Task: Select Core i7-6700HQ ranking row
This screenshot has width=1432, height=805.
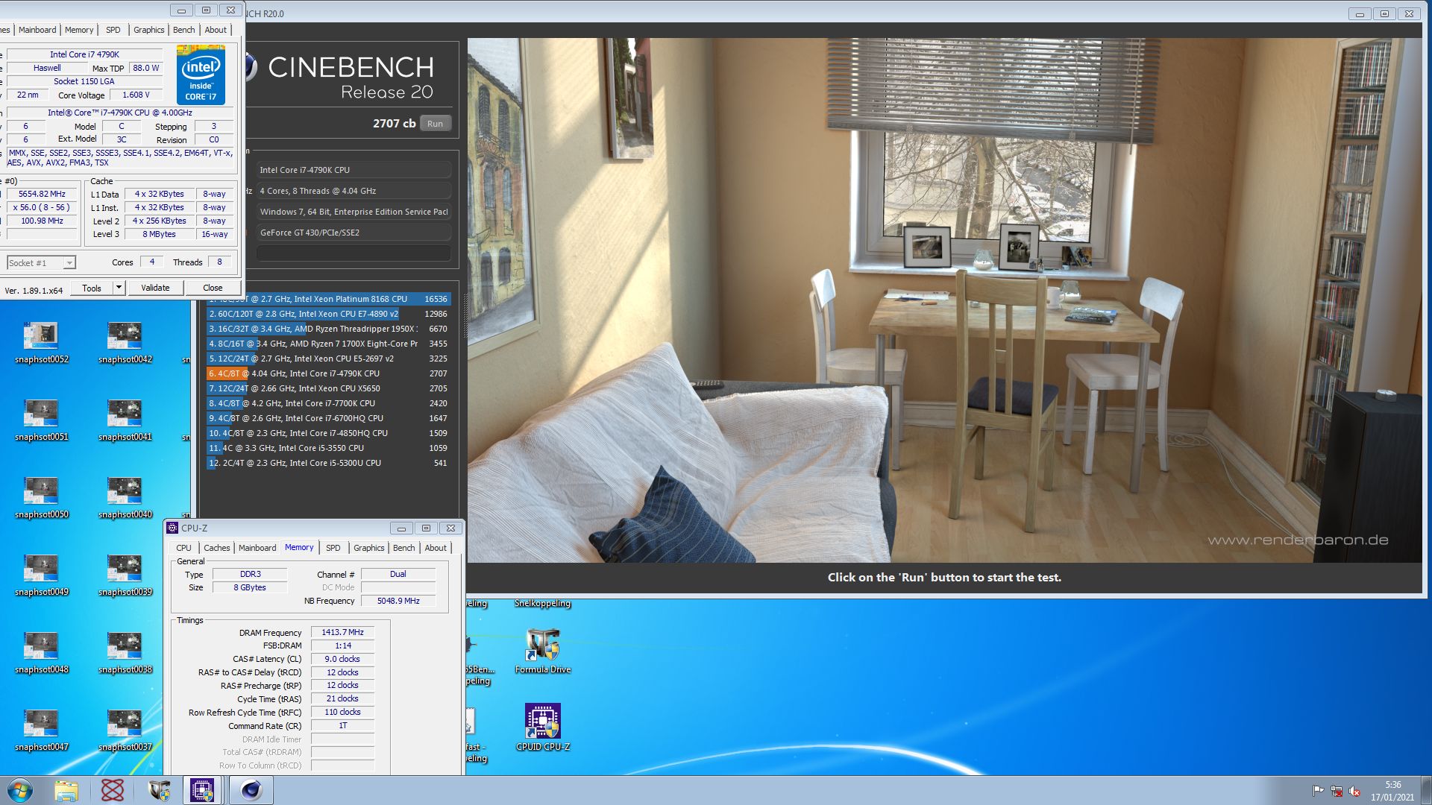Action: tap(328, 418)
